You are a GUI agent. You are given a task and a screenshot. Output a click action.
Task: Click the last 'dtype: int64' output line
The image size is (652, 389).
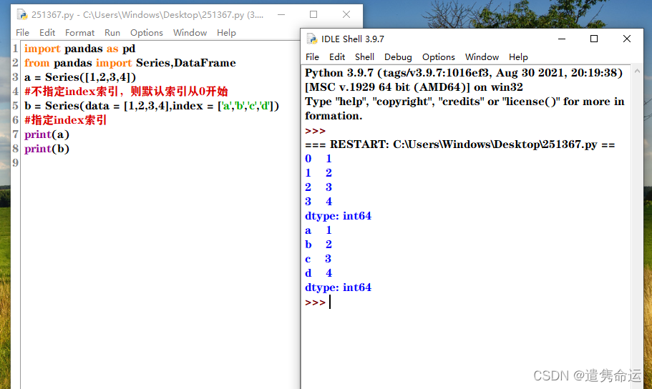(338, 287)
